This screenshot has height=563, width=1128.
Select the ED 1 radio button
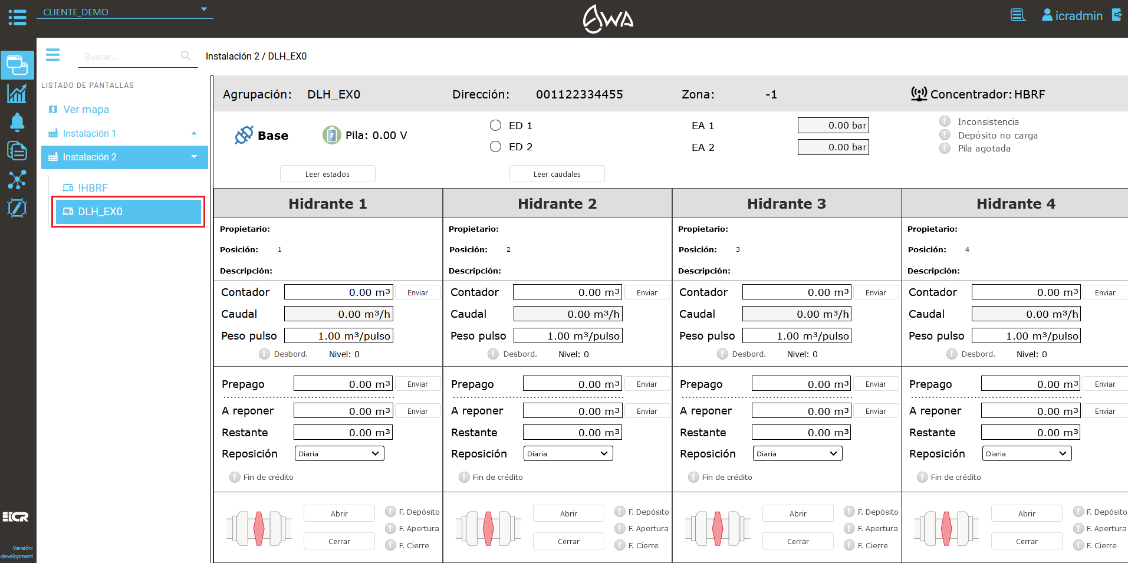495,126
